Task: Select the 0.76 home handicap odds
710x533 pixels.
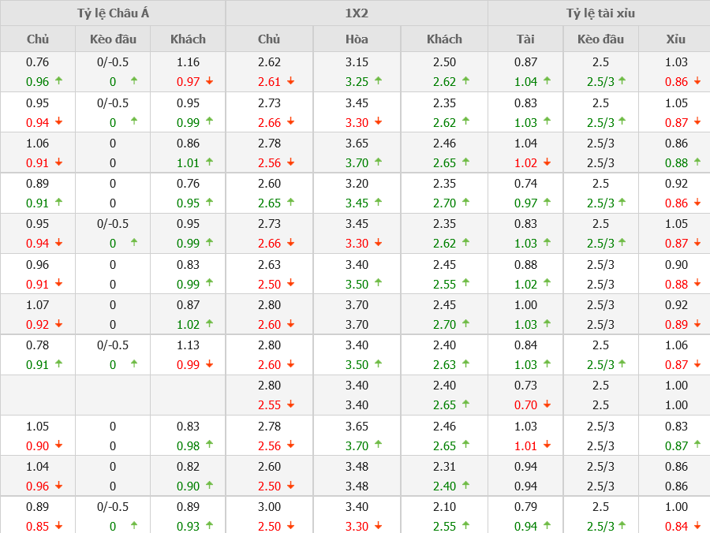Action: tap(37, 62)
